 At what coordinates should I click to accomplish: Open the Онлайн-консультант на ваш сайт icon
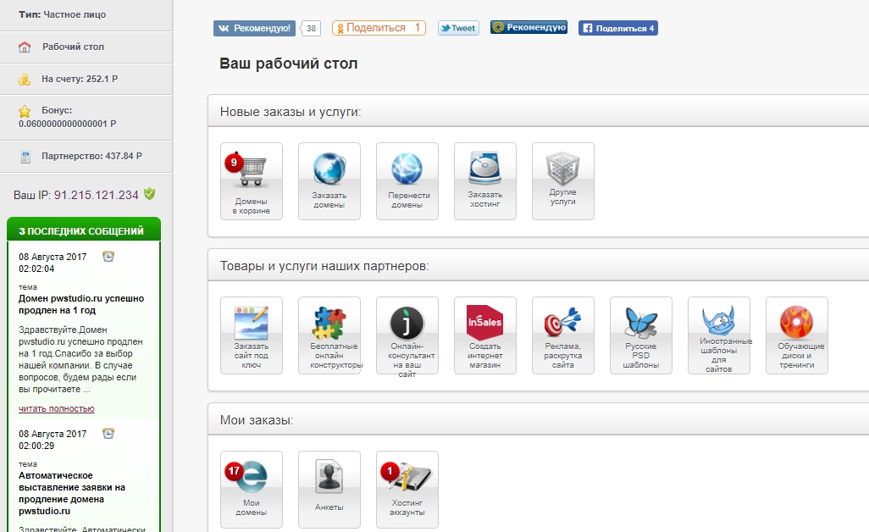pos(407,335)
